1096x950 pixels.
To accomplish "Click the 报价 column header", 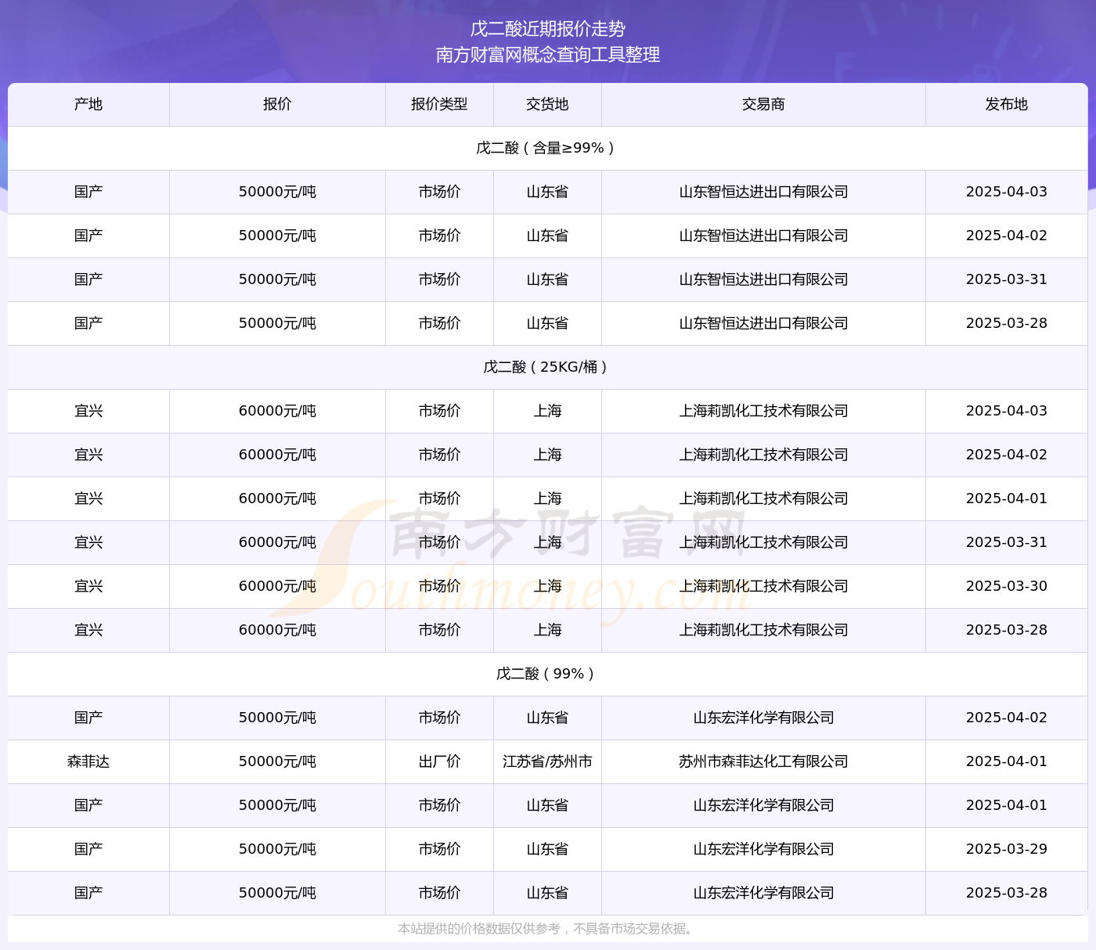I will (277, 104).
